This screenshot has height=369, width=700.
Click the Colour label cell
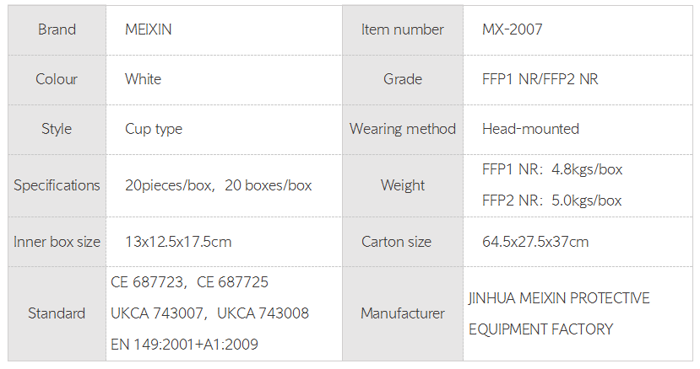(x=57, y=79)
